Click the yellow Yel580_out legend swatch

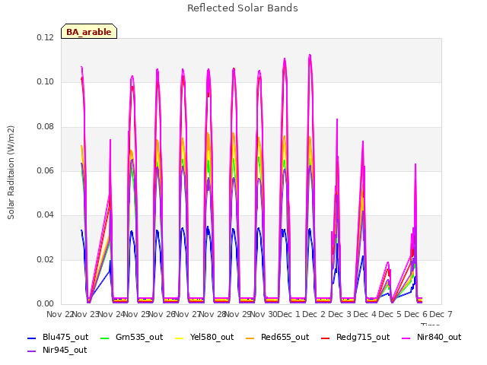[x=180, y=338]
